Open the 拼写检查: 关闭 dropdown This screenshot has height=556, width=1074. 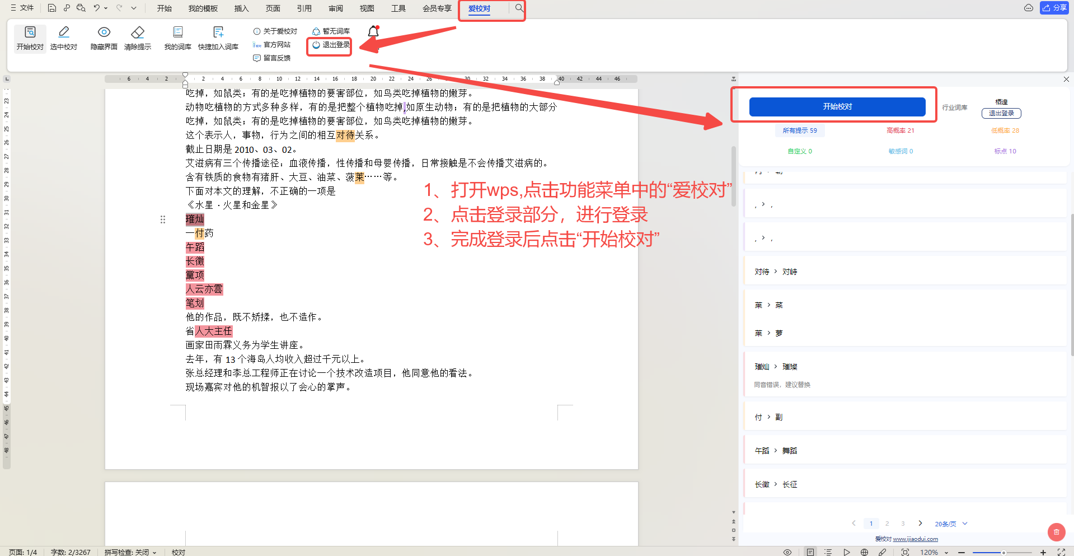[130, 552]
